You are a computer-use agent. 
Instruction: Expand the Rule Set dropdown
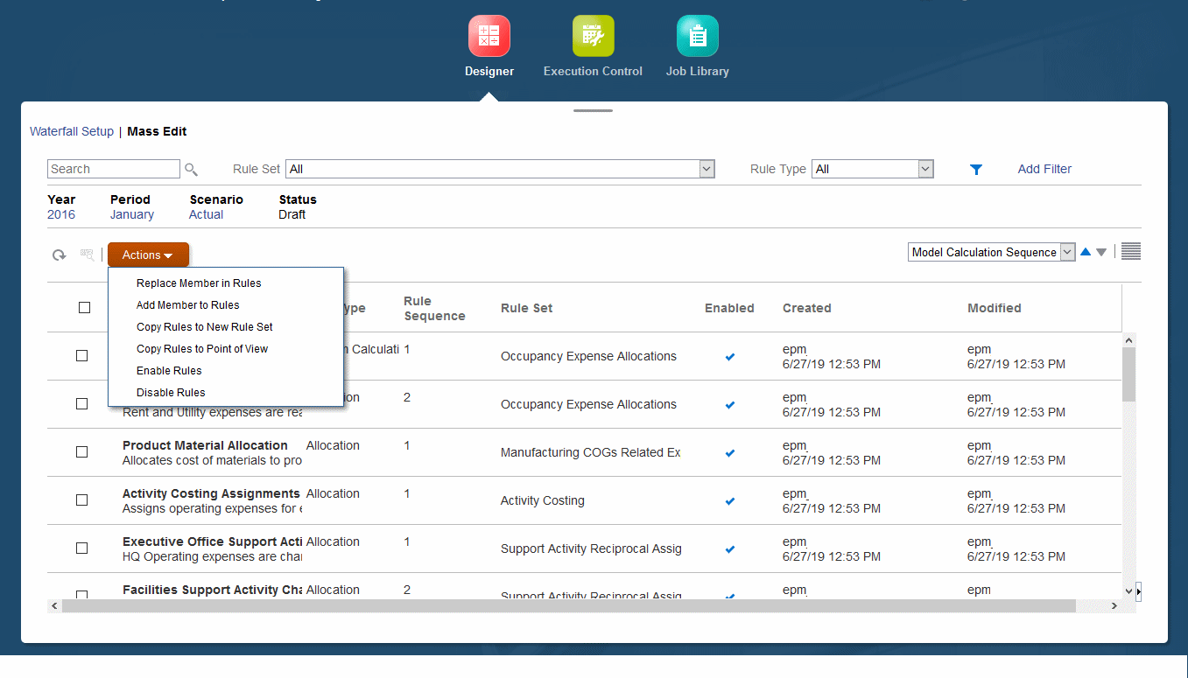pyautogui.click(x=707, y=169)
